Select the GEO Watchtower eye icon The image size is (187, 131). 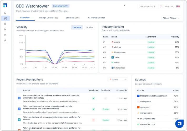pyautogui.click(x=5, y=18)
